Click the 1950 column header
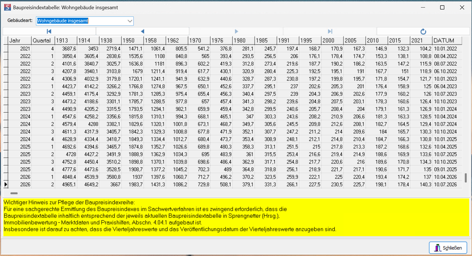 (x=133, y=41)
